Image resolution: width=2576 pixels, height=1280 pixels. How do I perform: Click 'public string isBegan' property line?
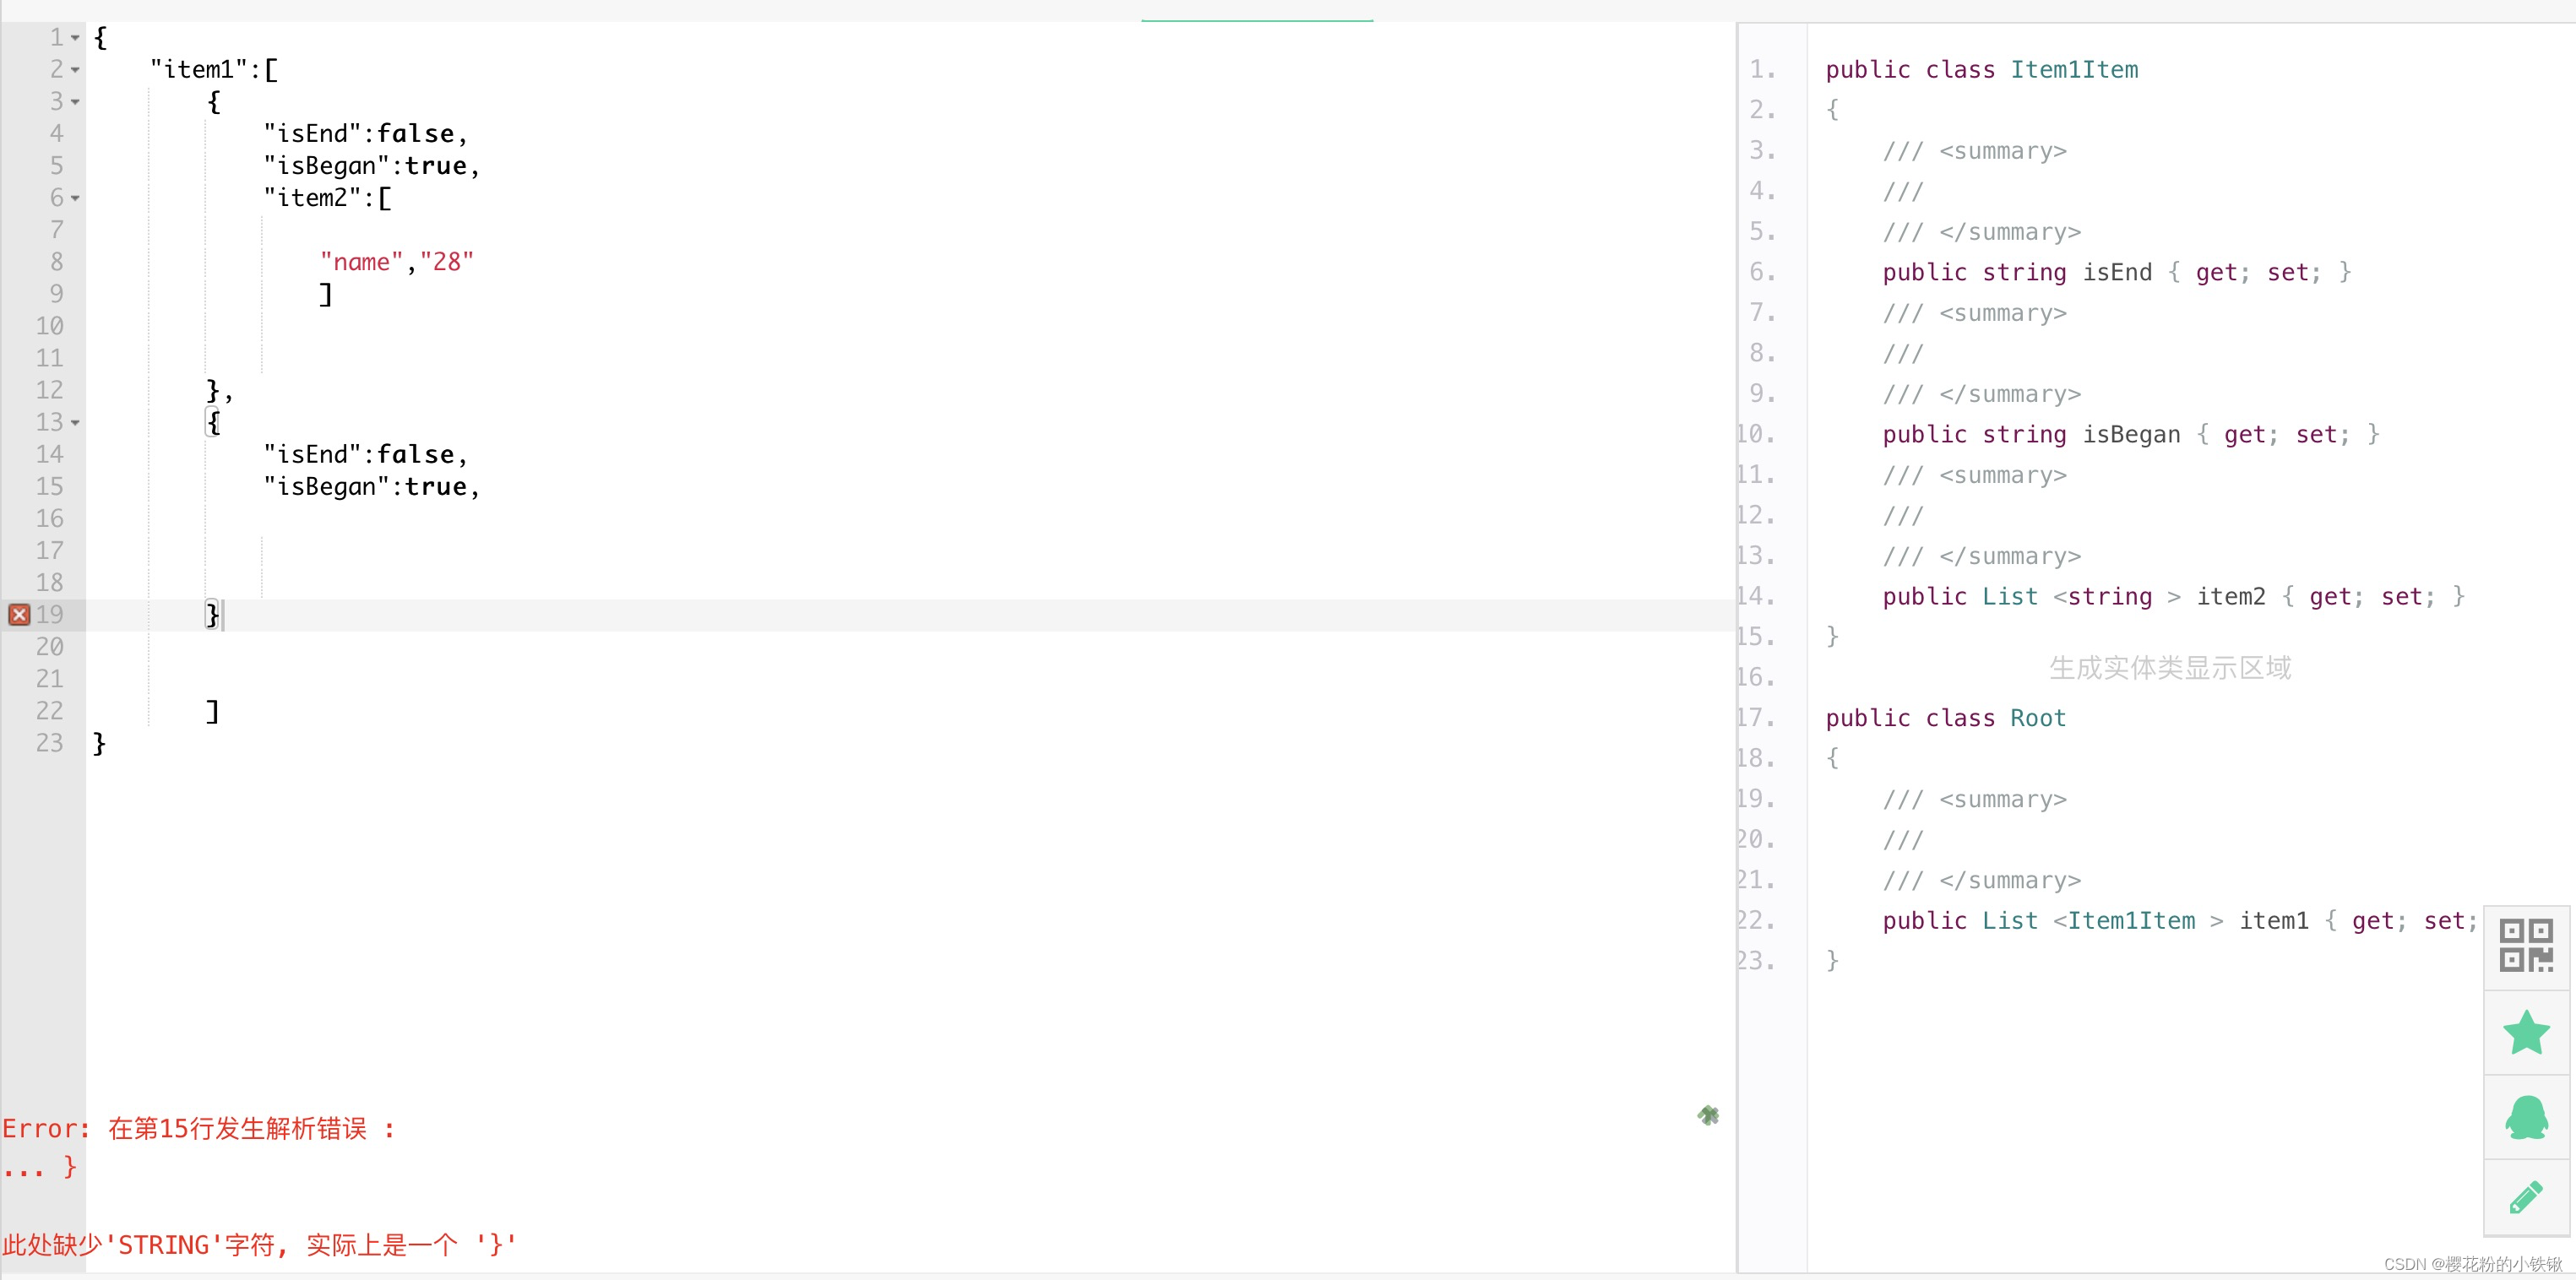click(x=2130, y=434)
